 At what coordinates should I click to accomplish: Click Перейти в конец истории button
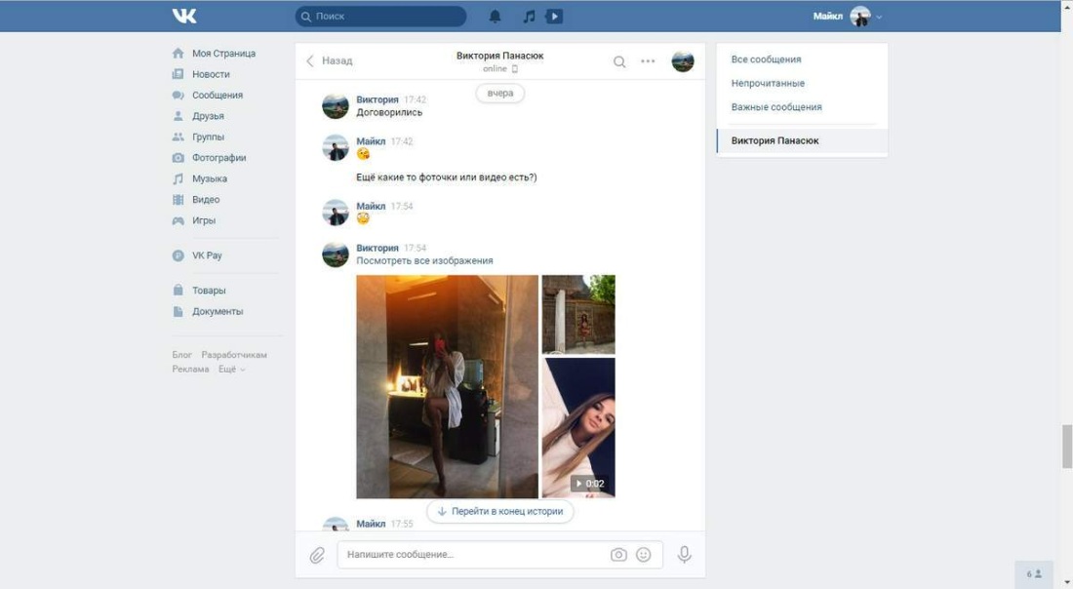coord(501,511)
